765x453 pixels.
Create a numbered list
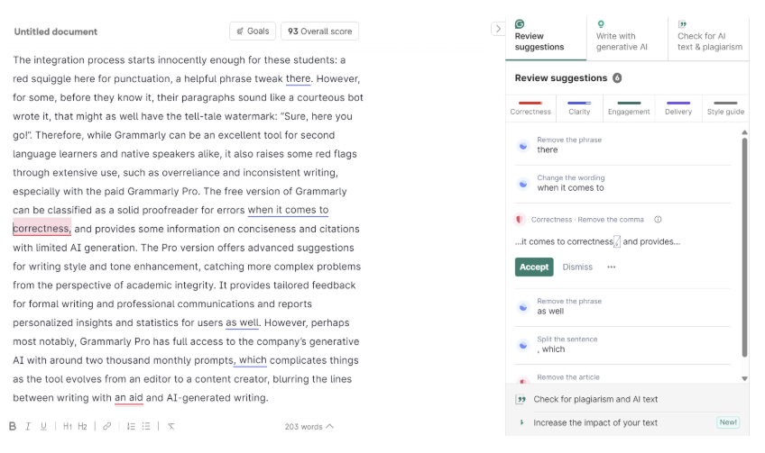point(131,426)
